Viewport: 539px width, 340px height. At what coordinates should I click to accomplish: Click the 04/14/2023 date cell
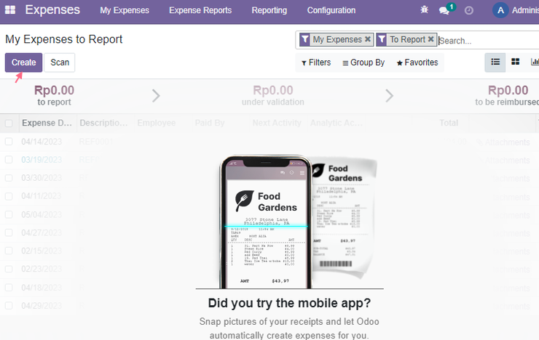click(x=42, y=142)
